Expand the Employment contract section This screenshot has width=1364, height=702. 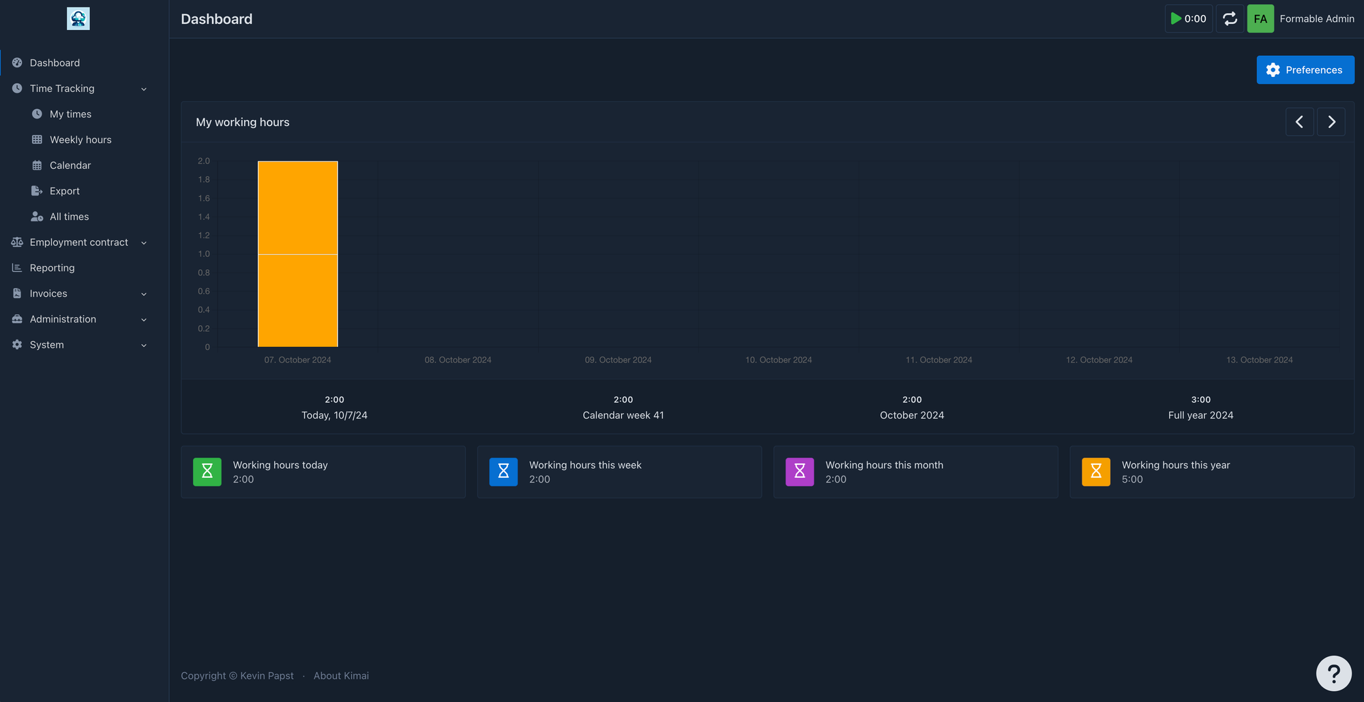pyautogui.click(x=78, y=242)
